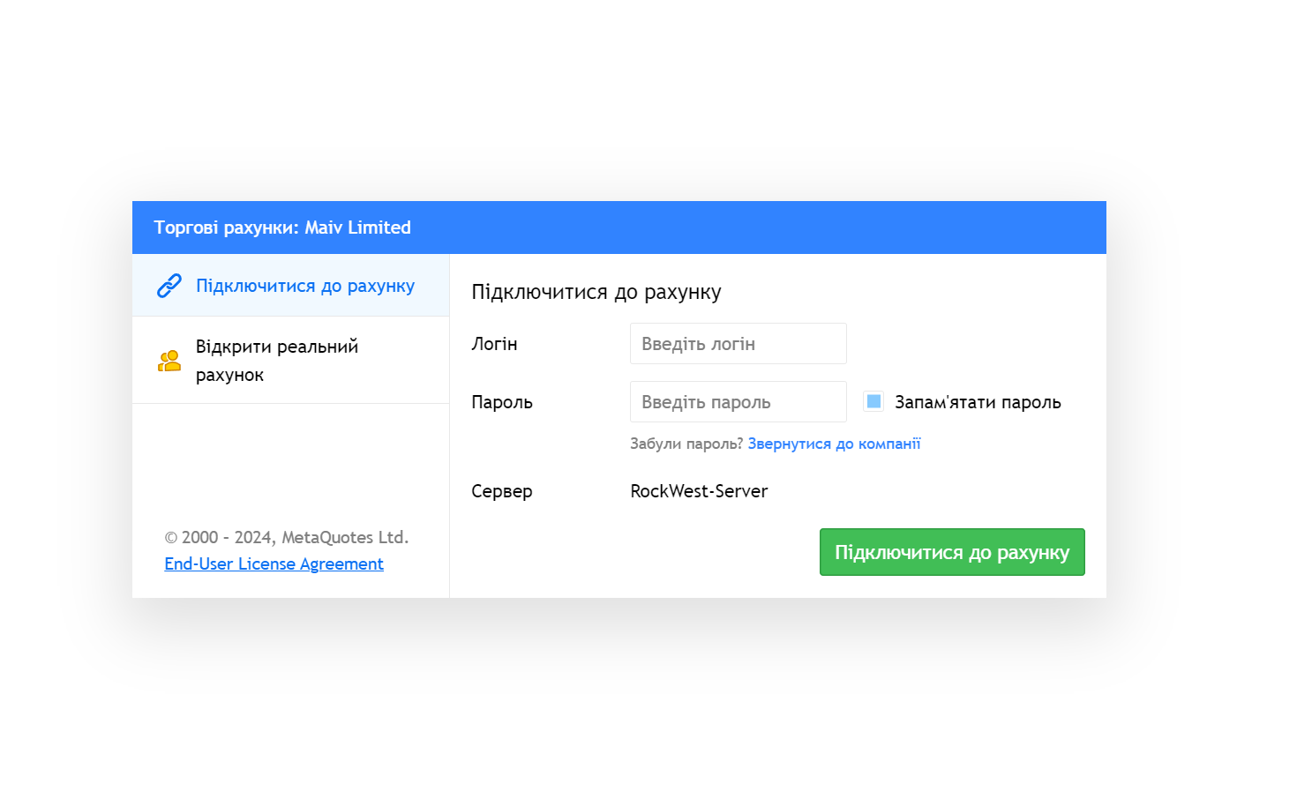Click the 'Сервер' label
The width and height of the screenshot is (1312, 806).
pyautogui.click(x=502, y=491)
